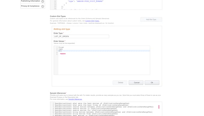Viewport: 204px width, 116px height.
Task: Click Cancel to discard the slot type
Action: 136,83
